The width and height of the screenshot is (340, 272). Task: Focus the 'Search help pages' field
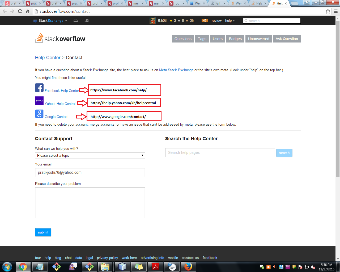(220, 152)
